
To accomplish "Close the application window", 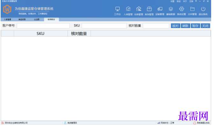I will click(208, 1).
